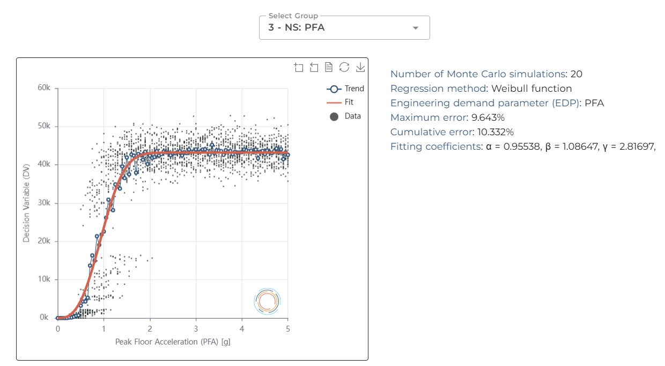Open the chart data view icon
Viewport: 665px width, 366px height.
pos(329,67)
